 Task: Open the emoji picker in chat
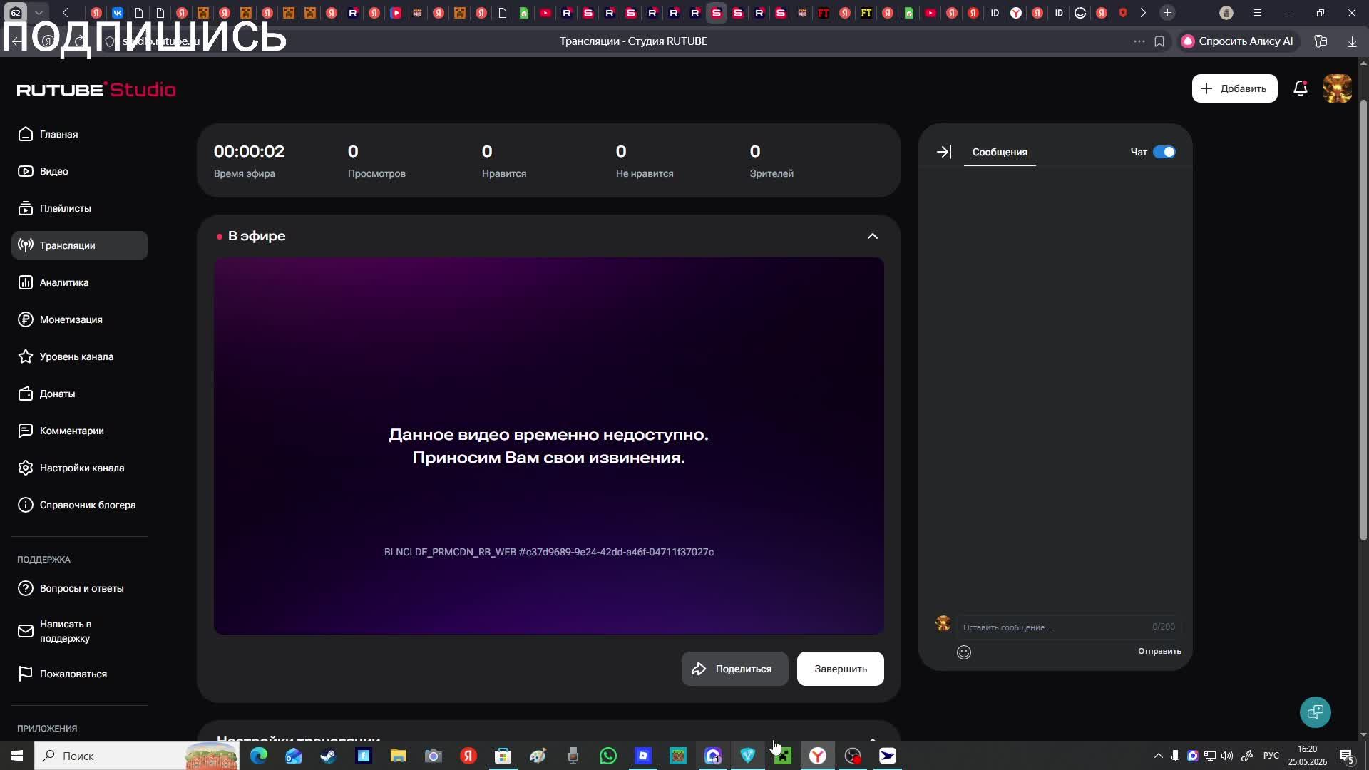point(964,652)
